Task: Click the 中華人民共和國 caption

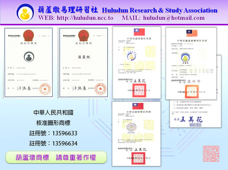Action: [53, 113]
